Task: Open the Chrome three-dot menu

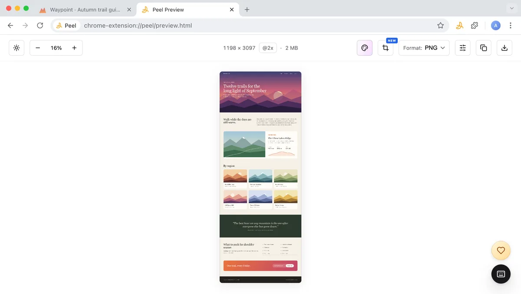Action: [511, 26]
